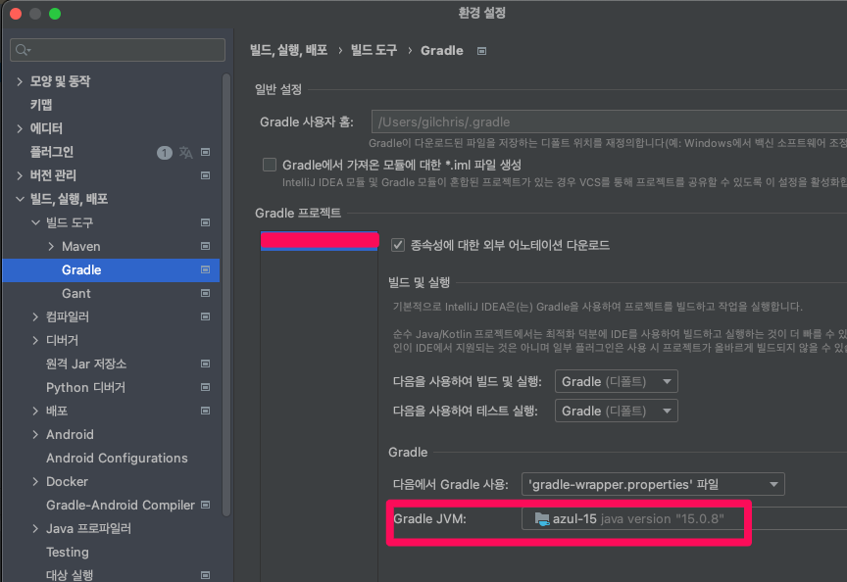
Task: Select 대상 실행 in settings tree
Action: tap(70, 575)
